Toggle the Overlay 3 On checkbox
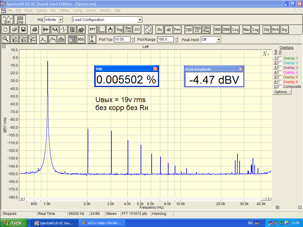The image size is (303, 227). point(280,67)
